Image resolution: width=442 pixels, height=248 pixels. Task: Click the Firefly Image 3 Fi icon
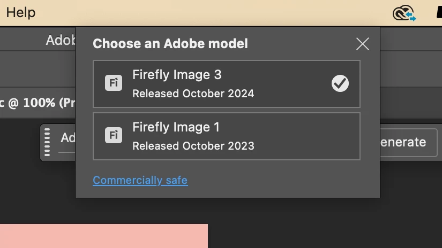(114, 83)
